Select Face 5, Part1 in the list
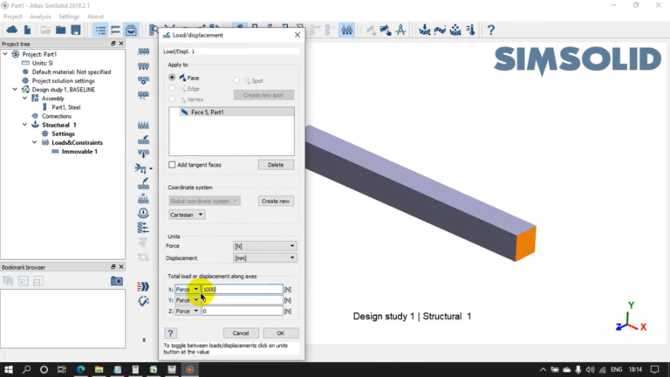Screen dimensions: 670x377 tap(231, 112)
